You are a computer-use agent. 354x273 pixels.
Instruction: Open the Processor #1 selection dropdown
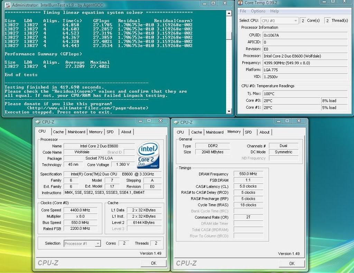82,244
